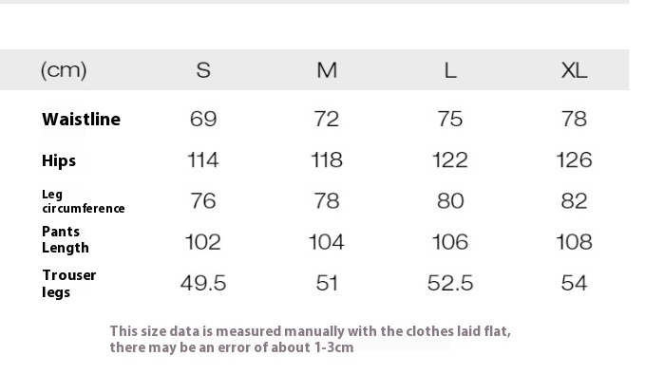
Task: Click the Leg circumference row label
Action: 83,201
